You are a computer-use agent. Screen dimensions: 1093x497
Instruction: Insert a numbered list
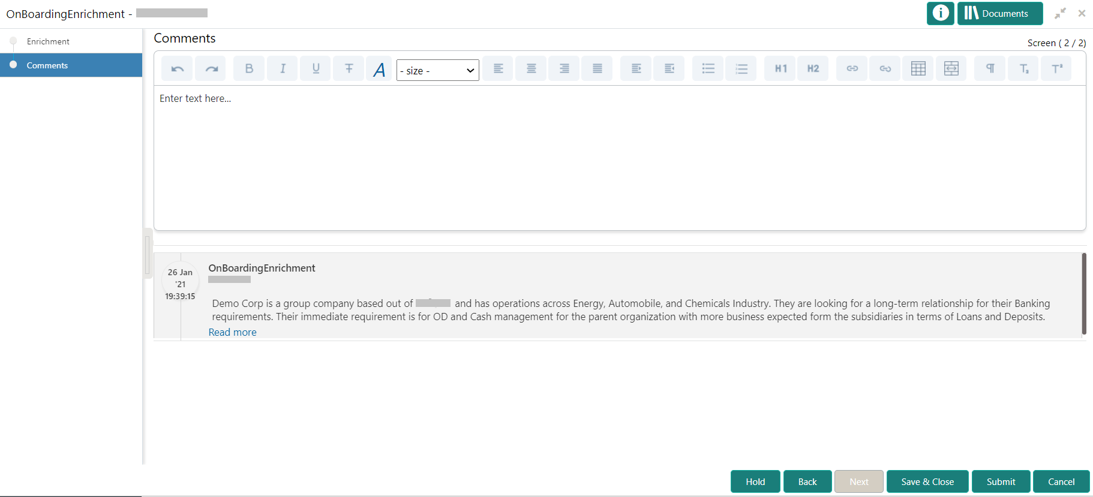pos(741,68)
